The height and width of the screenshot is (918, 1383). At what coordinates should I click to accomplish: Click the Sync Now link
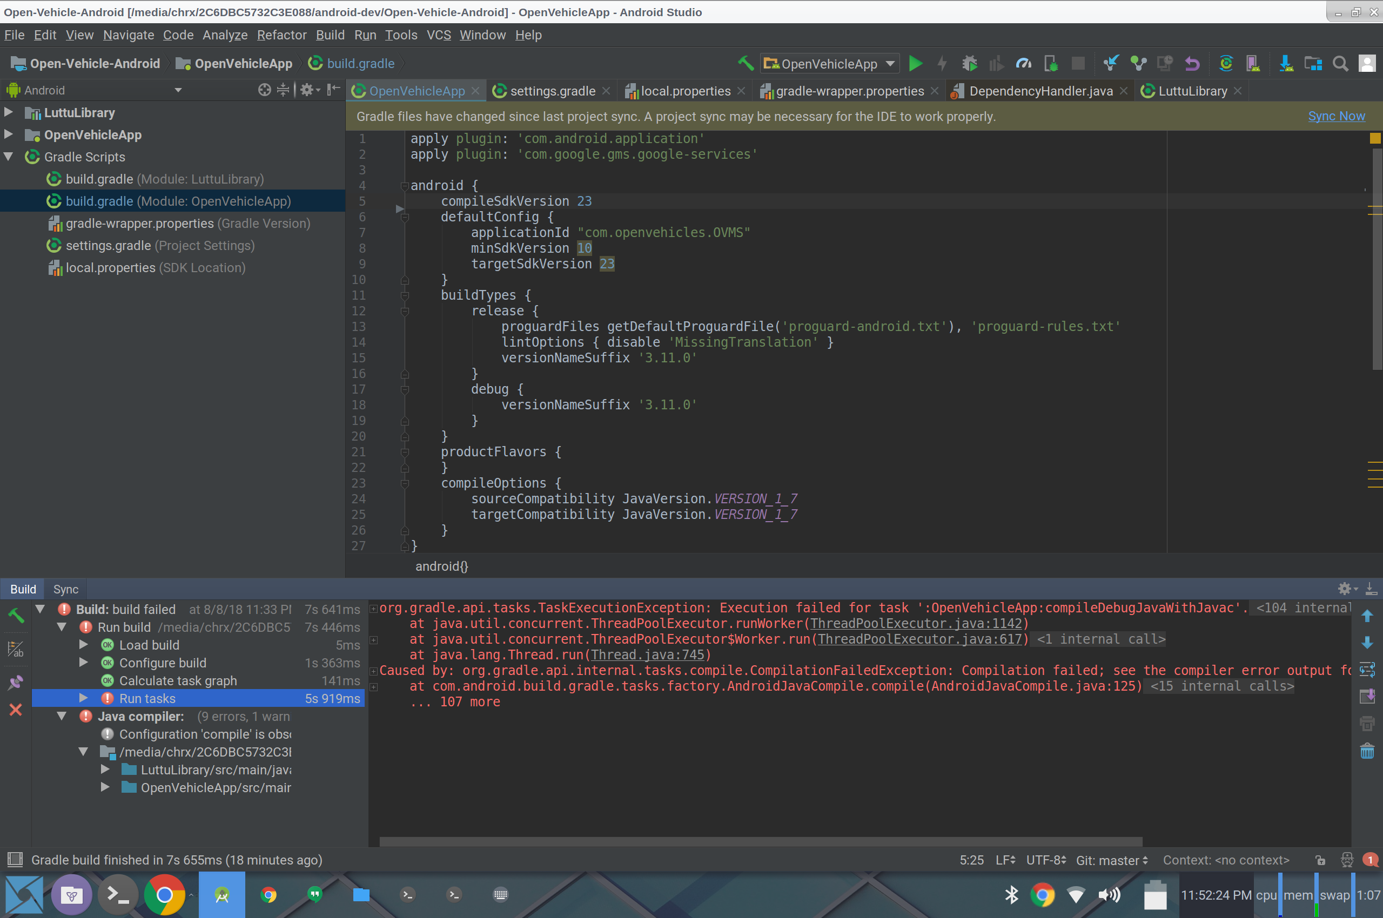coord(1336,116)
